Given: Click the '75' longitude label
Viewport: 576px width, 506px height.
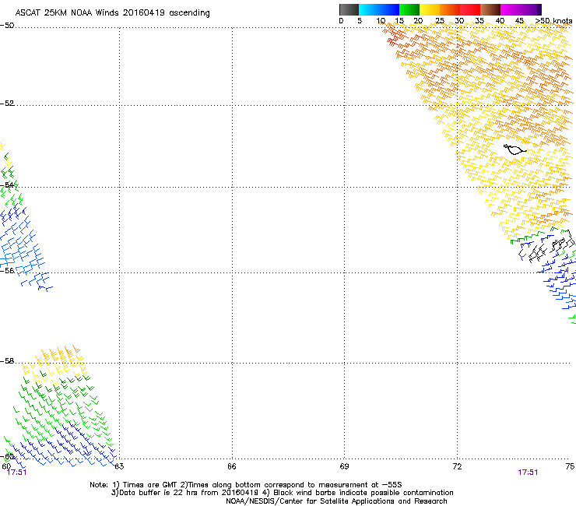Looking at the screenshot, I should [570, 466].
